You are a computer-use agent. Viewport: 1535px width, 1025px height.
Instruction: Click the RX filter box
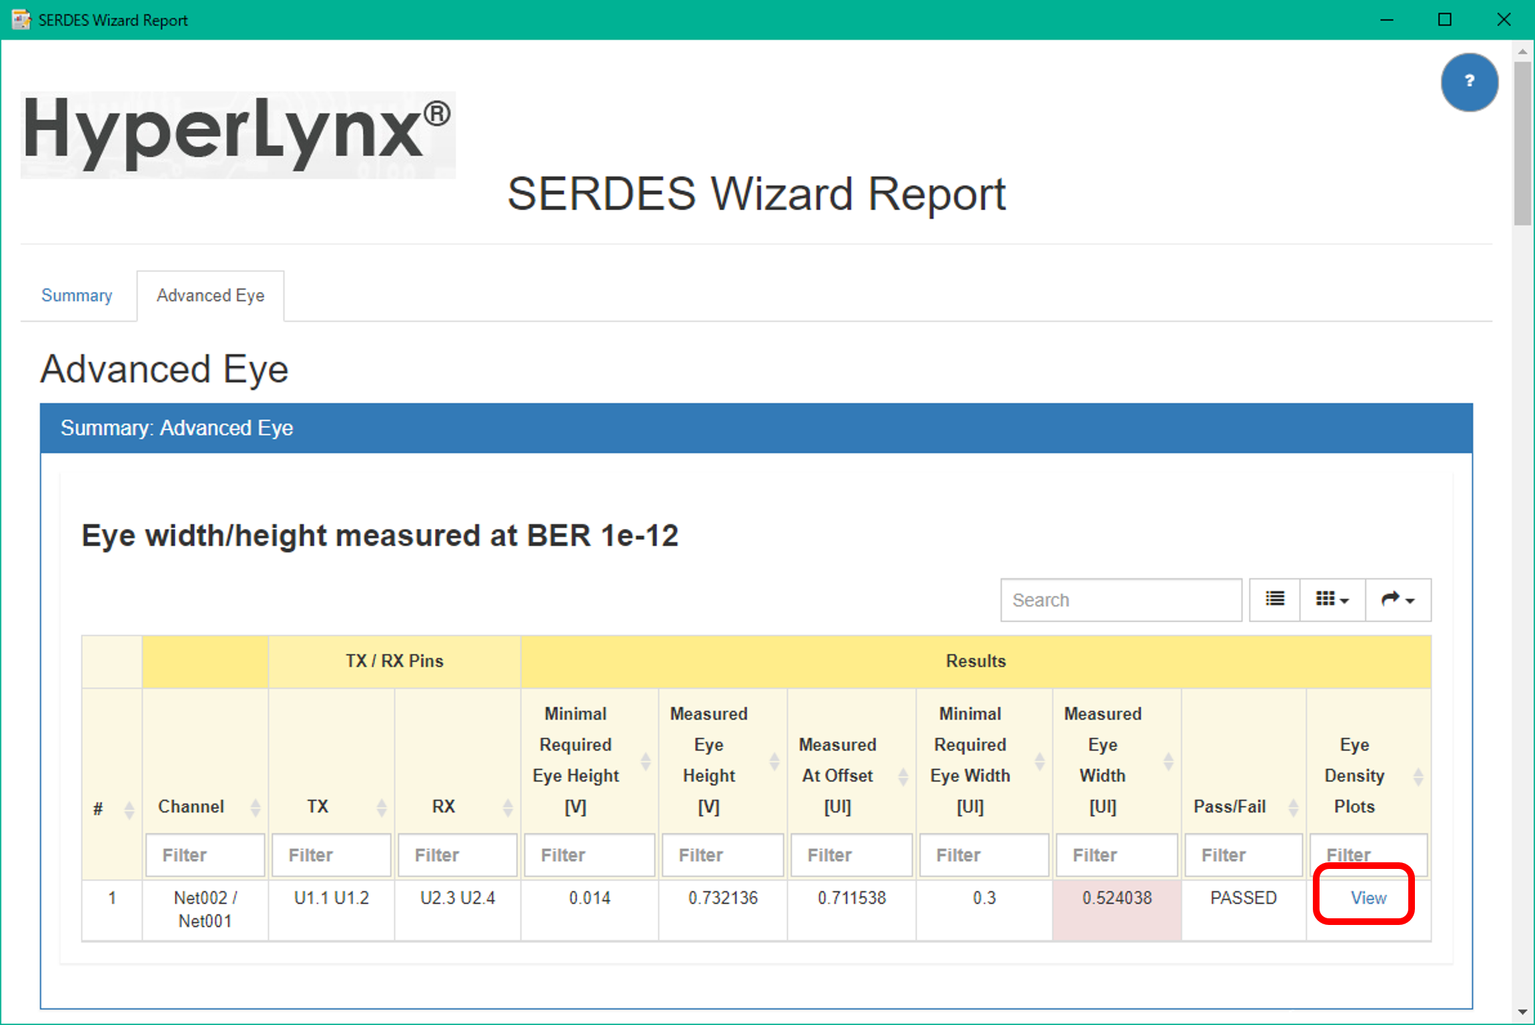tap(457, 854)
